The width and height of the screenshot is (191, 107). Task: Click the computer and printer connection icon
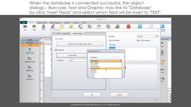click(x=117, y=26)
